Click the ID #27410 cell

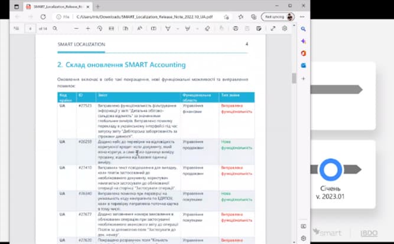pos(85,167)
